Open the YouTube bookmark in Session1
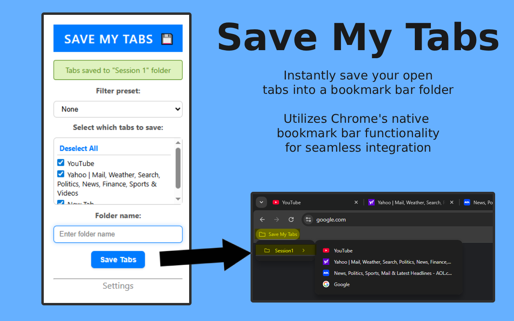 388,250
